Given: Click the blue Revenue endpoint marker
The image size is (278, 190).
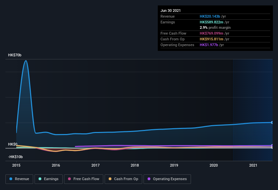Looking at the screenshot, I should (272, 122).
